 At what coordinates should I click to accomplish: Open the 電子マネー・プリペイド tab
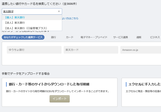(94, 37)
